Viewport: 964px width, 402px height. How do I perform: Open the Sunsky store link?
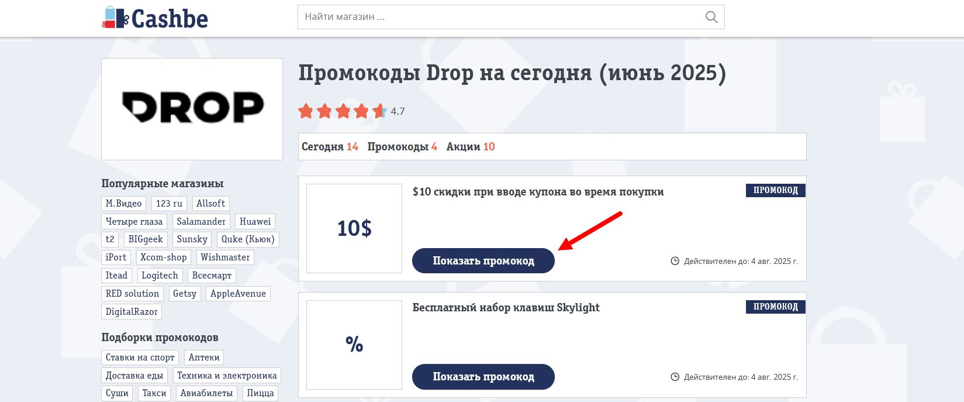pos(192,239)
